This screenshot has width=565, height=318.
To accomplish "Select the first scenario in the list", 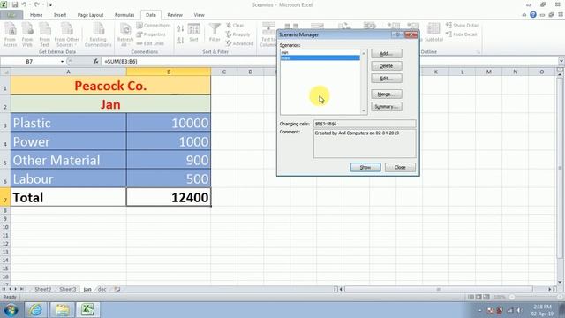I will point(320,53).
